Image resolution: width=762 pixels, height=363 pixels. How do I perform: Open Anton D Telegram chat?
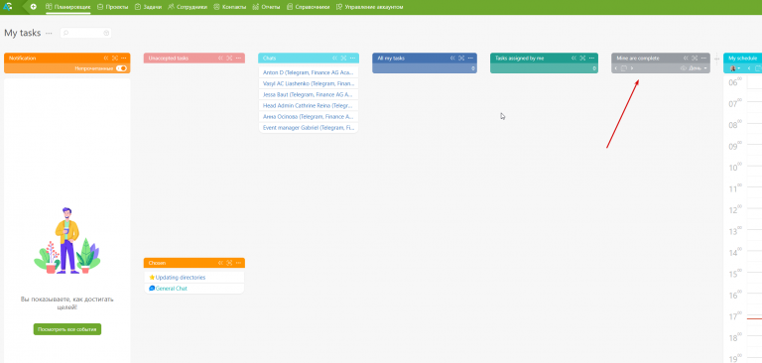point(309,72)
